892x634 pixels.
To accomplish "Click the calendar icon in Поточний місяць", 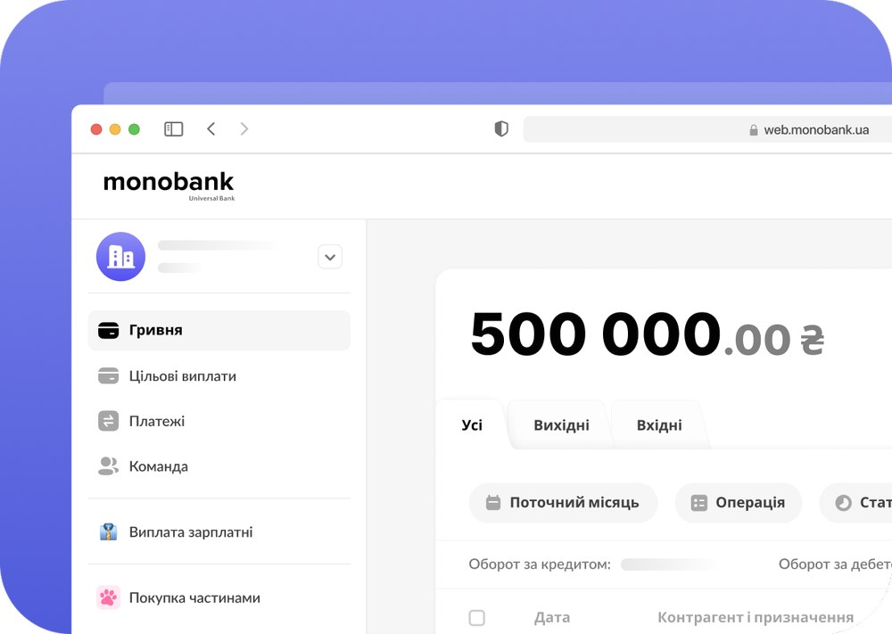I will pyautogui.click(x=493, y=503).
